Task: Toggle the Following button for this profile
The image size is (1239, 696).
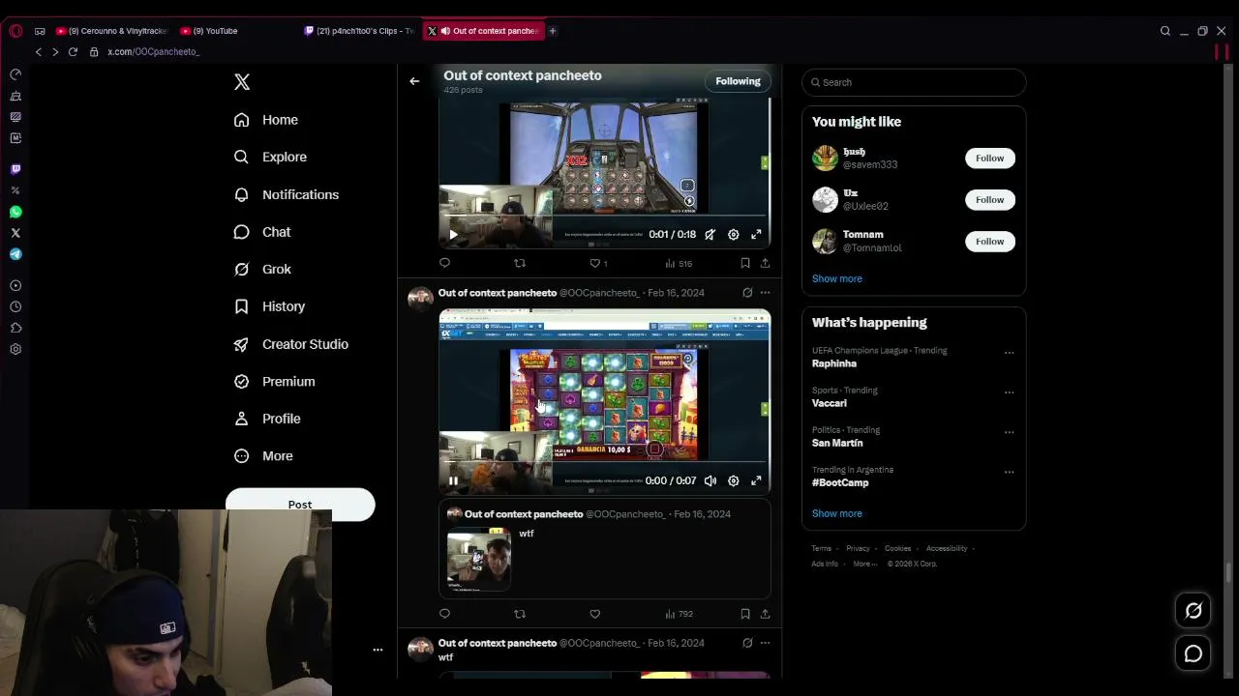Action: (738, 81)
